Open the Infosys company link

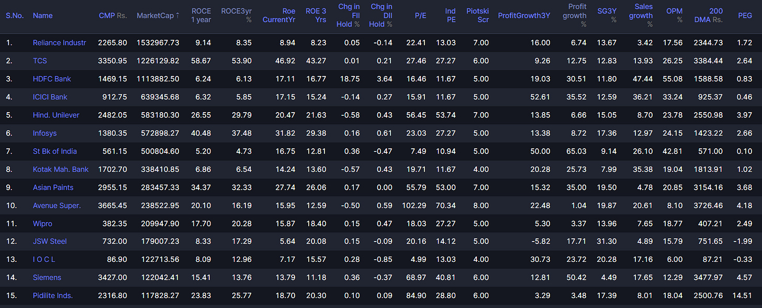point(46,133)
